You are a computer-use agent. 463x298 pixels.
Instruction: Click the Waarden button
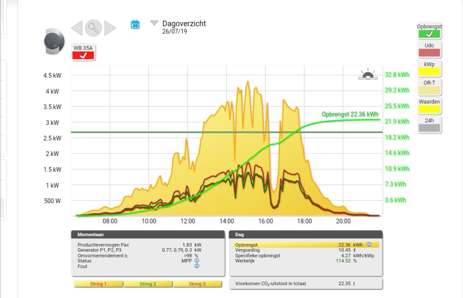[429, 109]
